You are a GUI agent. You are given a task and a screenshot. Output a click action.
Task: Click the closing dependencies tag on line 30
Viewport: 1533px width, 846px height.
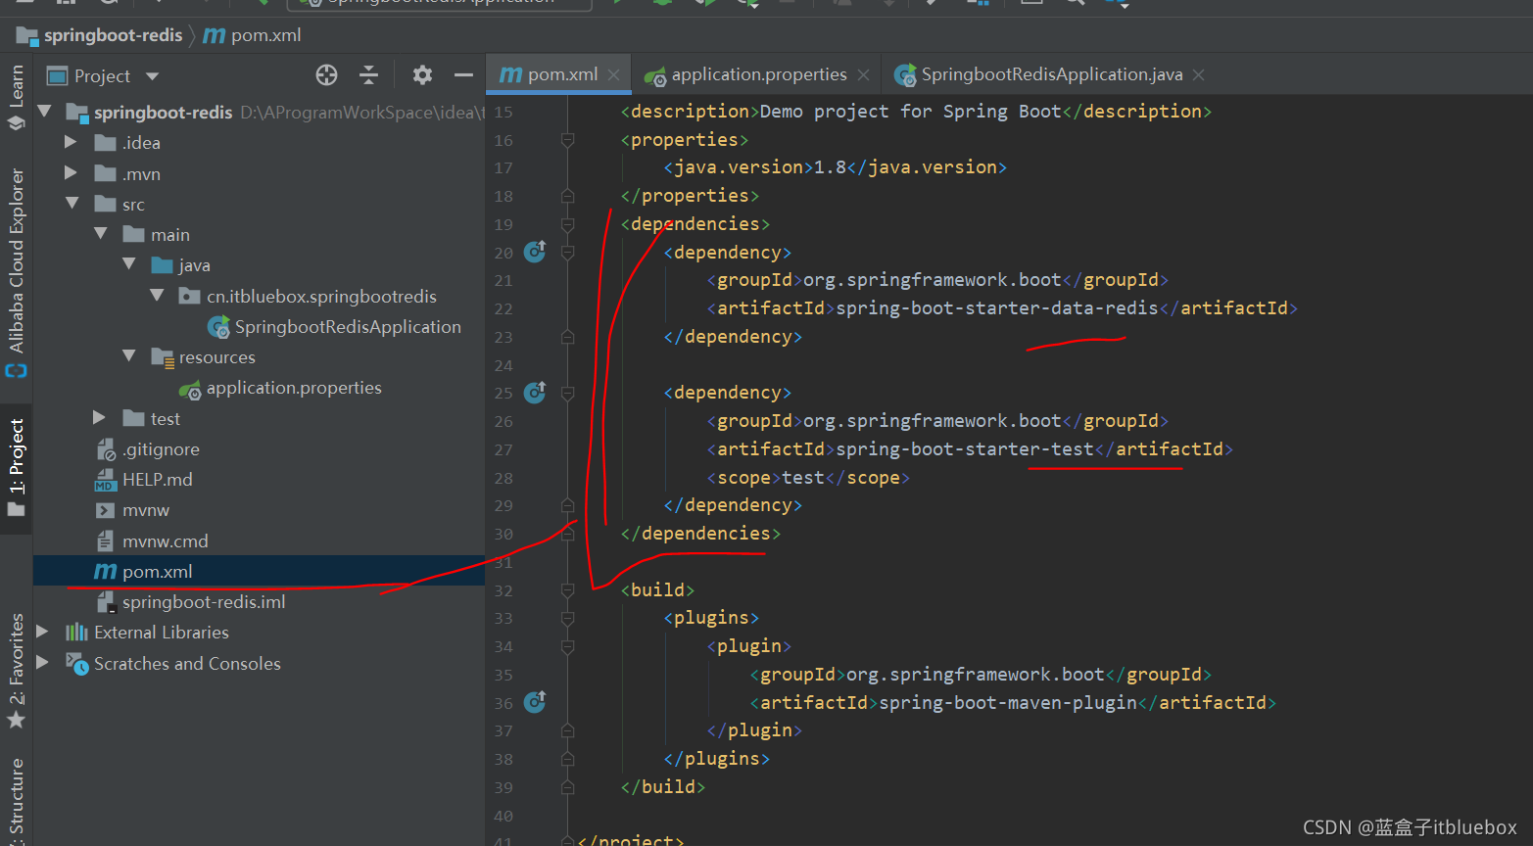[x=700, y=534]
